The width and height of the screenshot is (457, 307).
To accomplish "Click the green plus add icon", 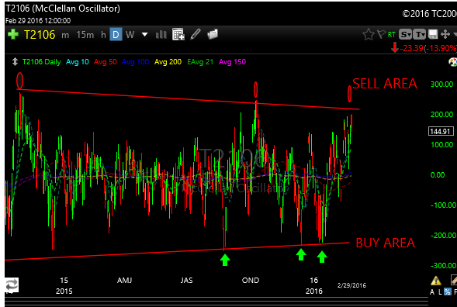I will (x=13, y=34).
